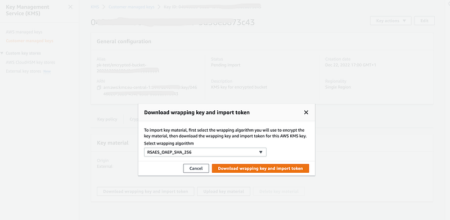Close the Download wrapping key dialog
Viewport: 450px width, 220px height.
pos(306,113)
